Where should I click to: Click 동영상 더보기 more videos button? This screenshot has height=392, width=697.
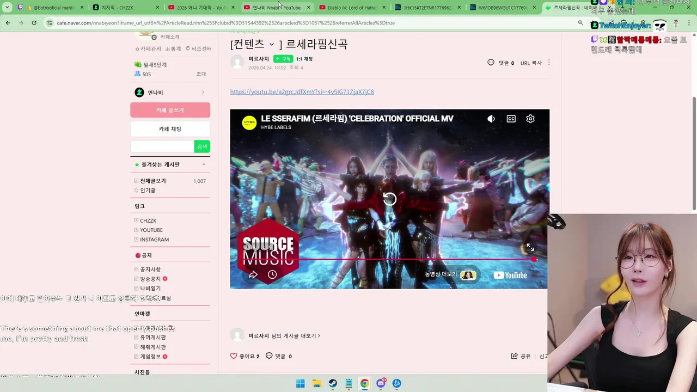tap(451, 275)
